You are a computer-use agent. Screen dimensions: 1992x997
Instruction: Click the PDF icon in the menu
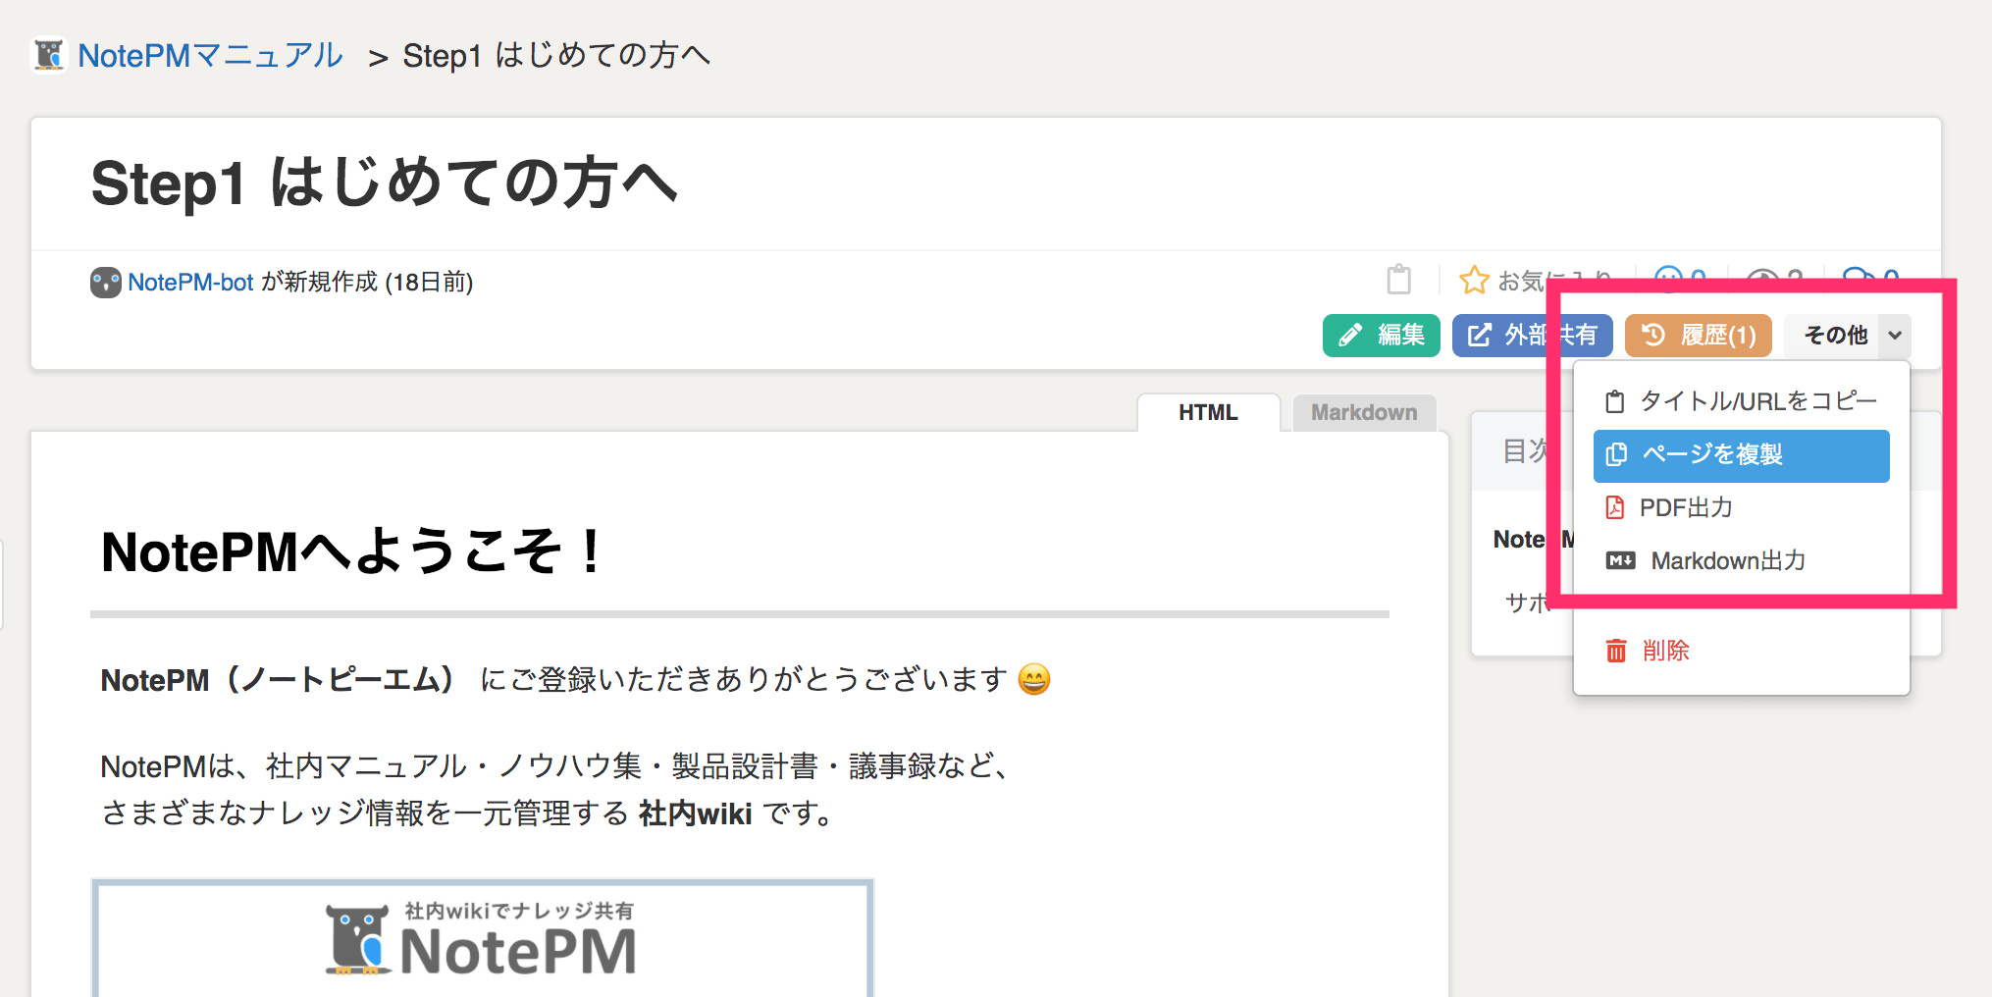[1617, 507]
